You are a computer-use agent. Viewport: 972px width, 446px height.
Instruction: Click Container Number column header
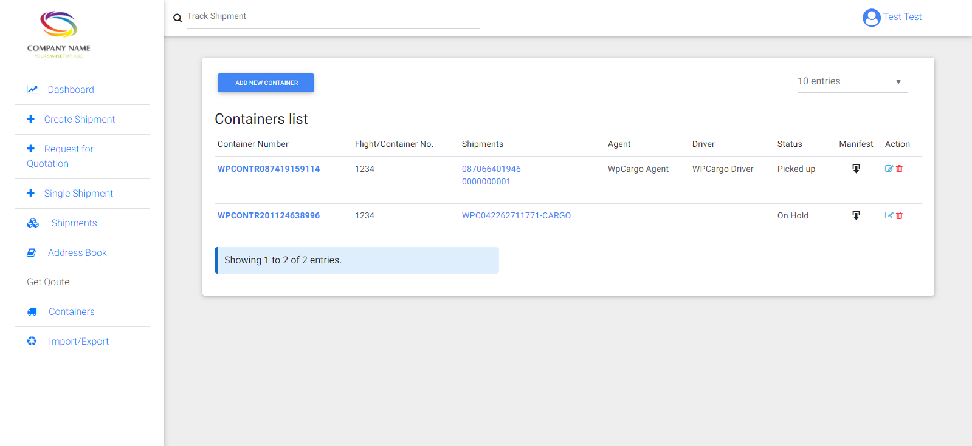pyautogui.click(x=253, y=144)
